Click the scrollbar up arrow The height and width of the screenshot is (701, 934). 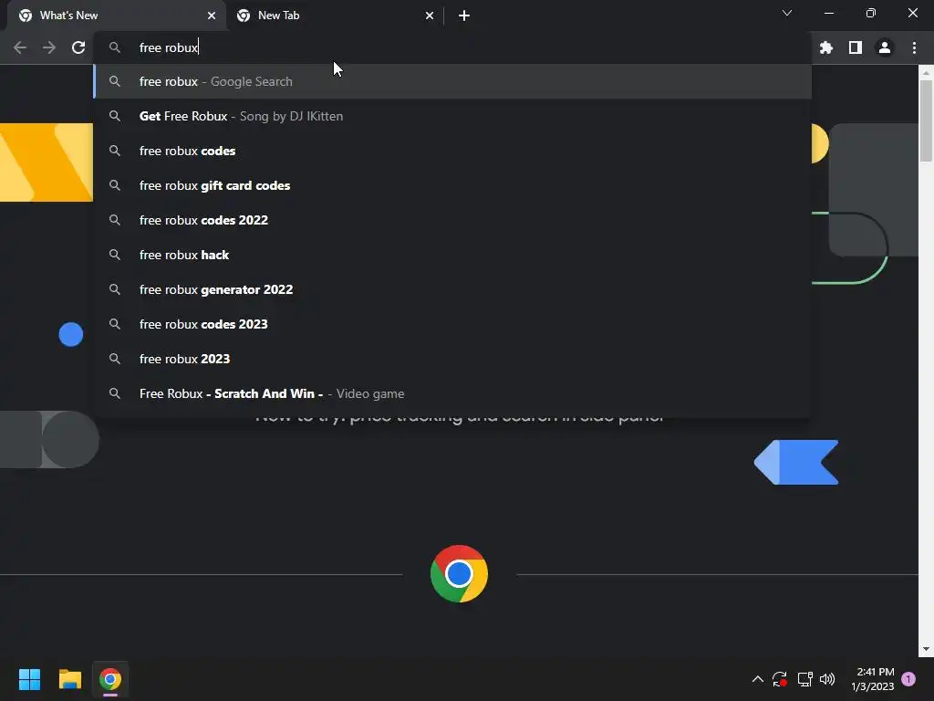pyautogui.click(x=926, y=73)
